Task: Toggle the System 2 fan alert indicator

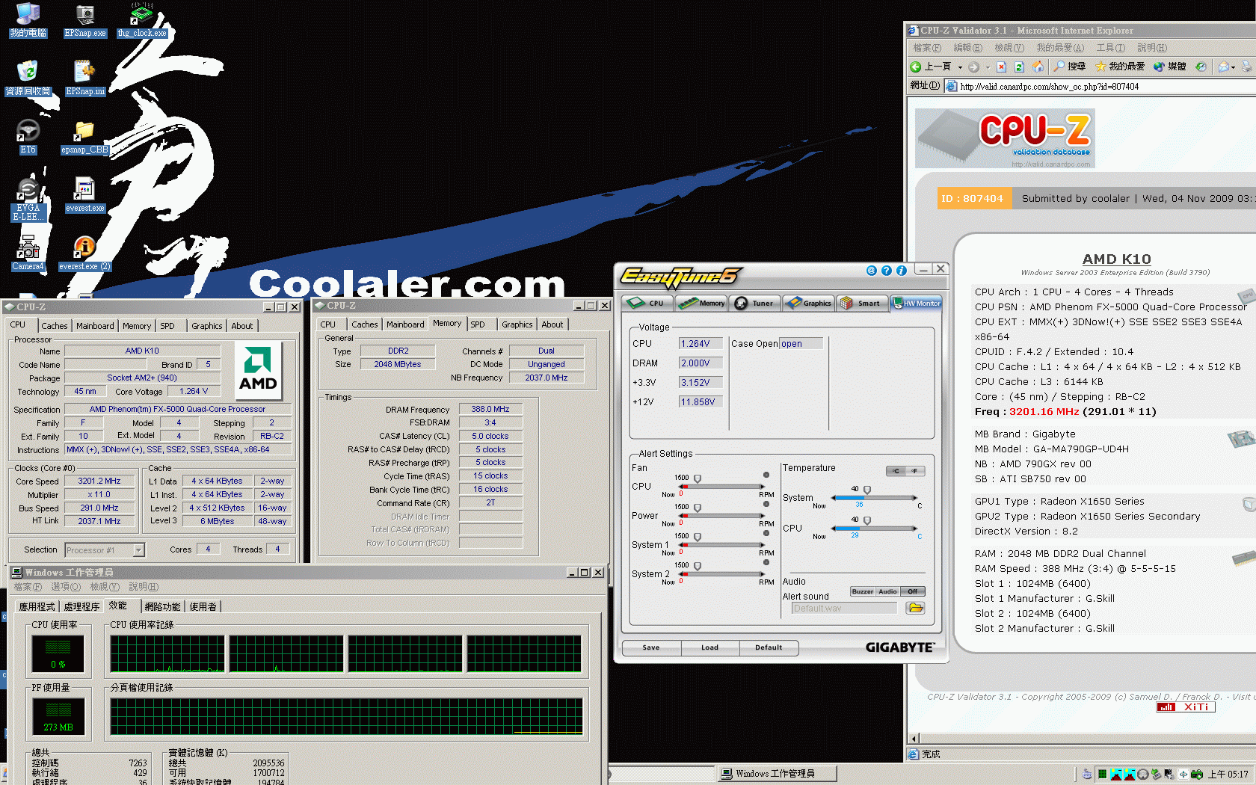Action: point(766,562)
